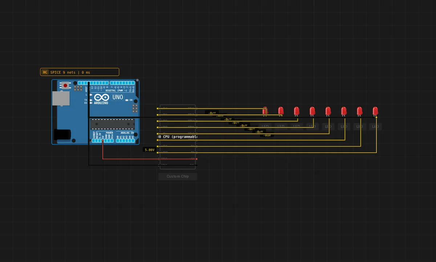
Task: Click the ON power indicator on Arduino
Action: tap(127, 100)
